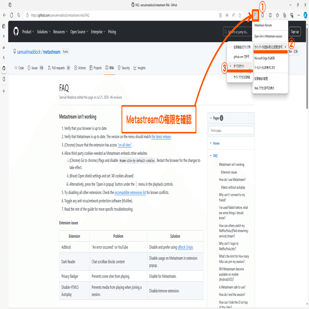Click the Metastream extension icon in toolbar

256,15
